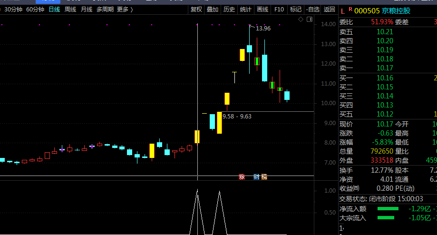Viewport: 437px width, 235px height.
Task: Open the 多周期 multi-period view
Action: pos(105,10)
